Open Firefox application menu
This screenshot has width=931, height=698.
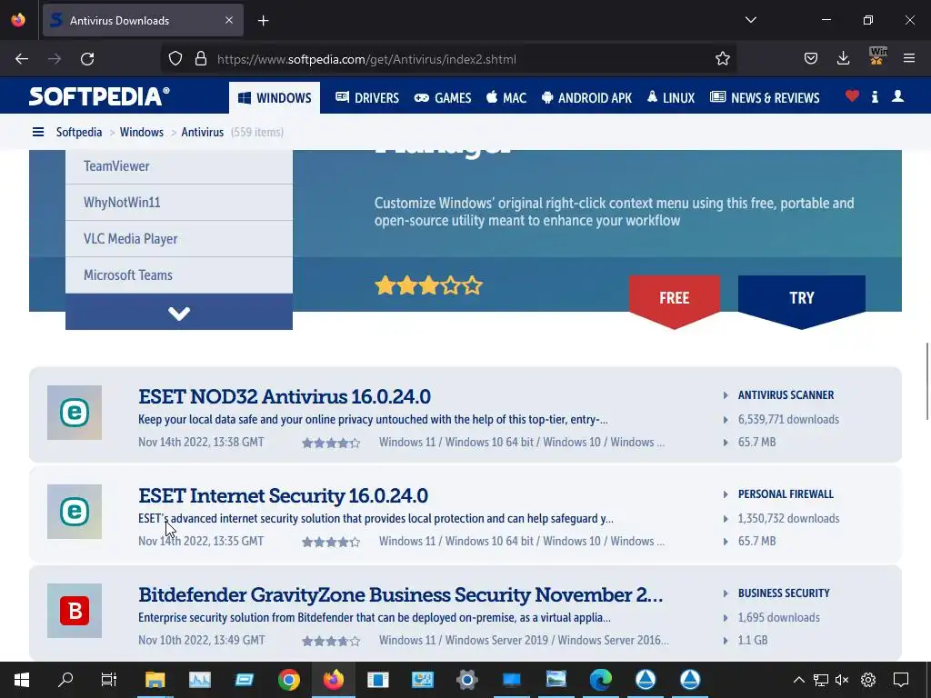pyautogui.click(x=909, y=59)
